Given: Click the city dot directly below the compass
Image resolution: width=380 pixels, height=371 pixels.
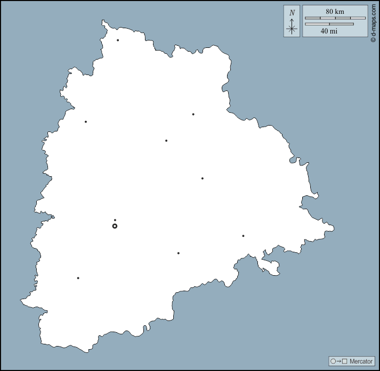Looking at the screenshot, I should click(x=193, y=114).
